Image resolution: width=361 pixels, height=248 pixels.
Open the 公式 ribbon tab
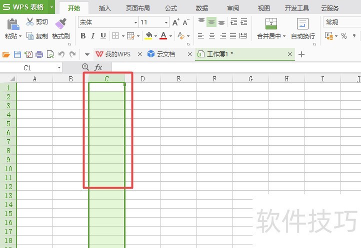(171, 8)
